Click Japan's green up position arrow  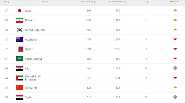coord(175,10)
